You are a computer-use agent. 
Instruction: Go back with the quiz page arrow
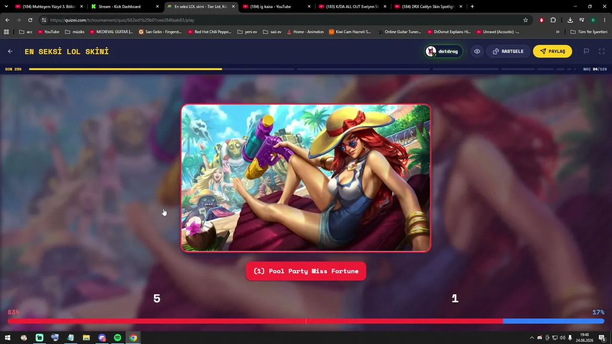(x=10, y=51)
